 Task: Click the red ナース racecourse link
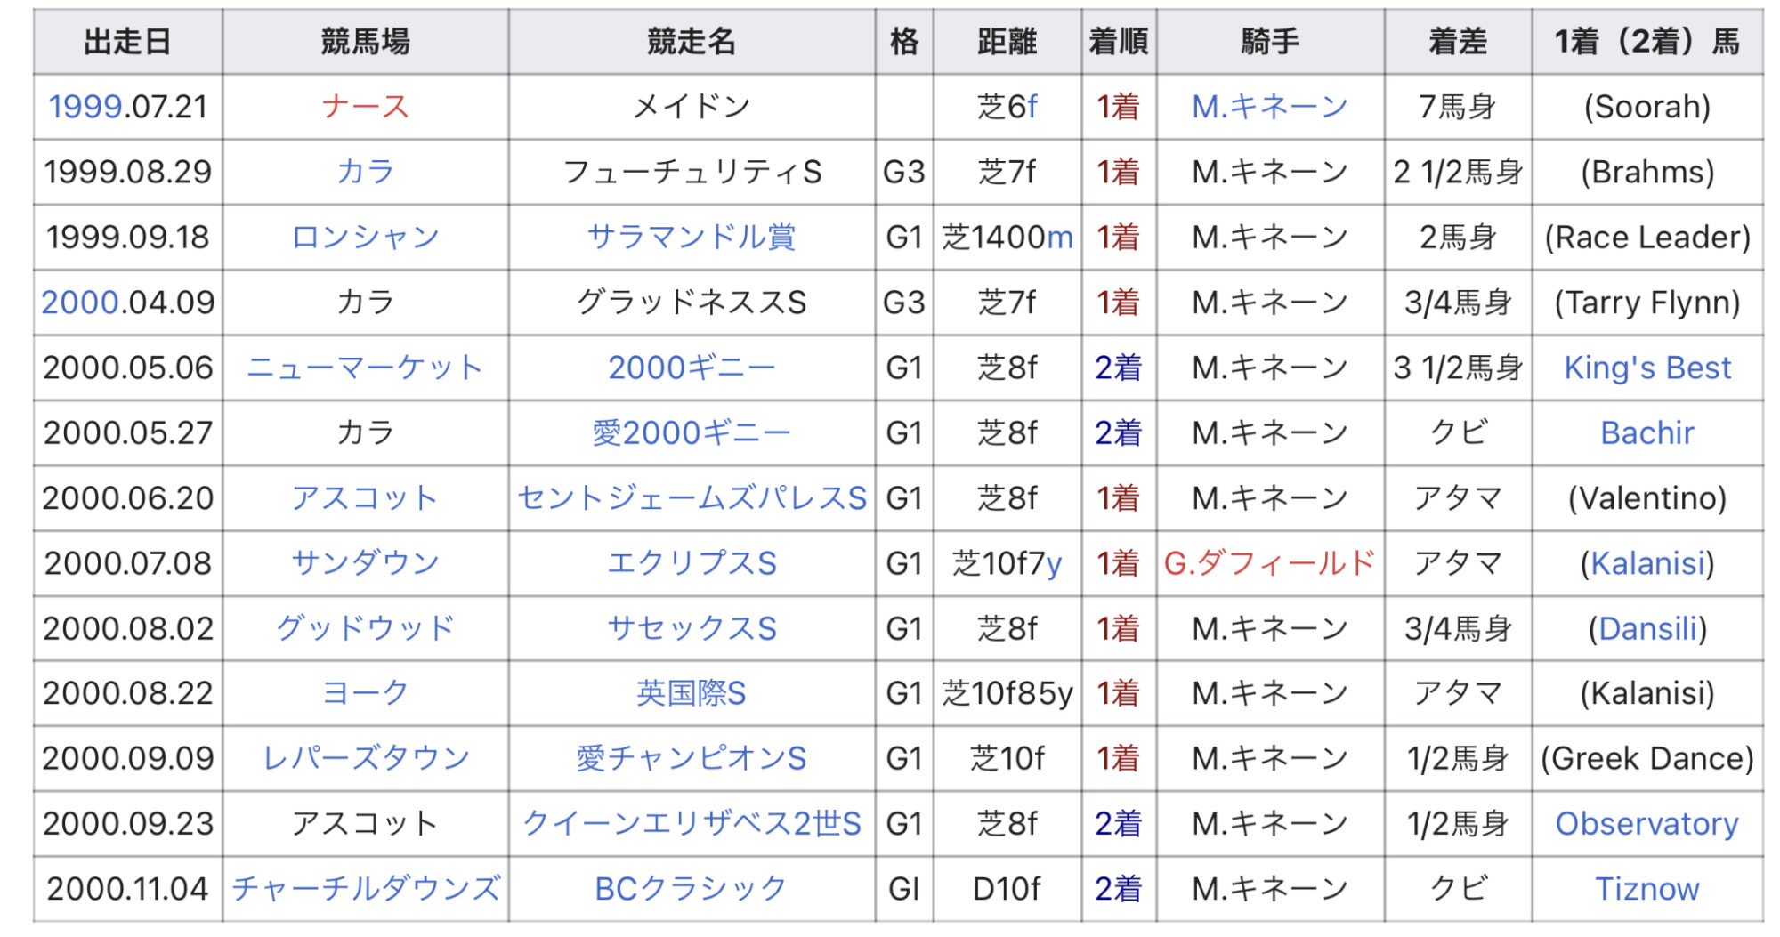365,107
